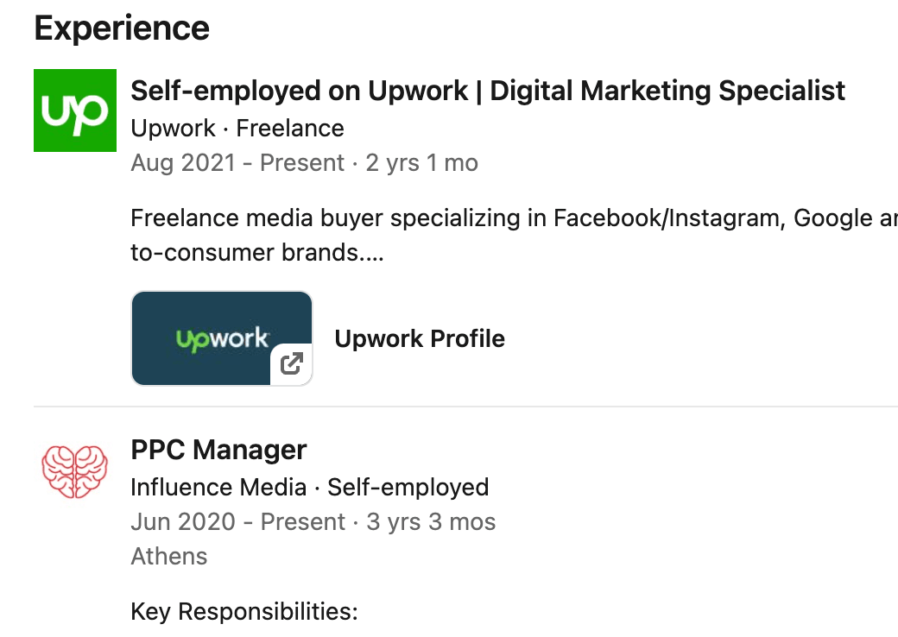Click the "Jun 2020 - Present" date range

[x=238, y=522]
